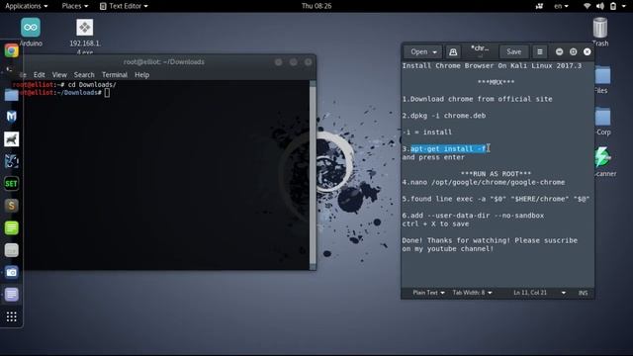633x356 pixels.
Task: Open the Burp Suite orange dock icon
Action: pyautogui.click(x=11, y=206)
